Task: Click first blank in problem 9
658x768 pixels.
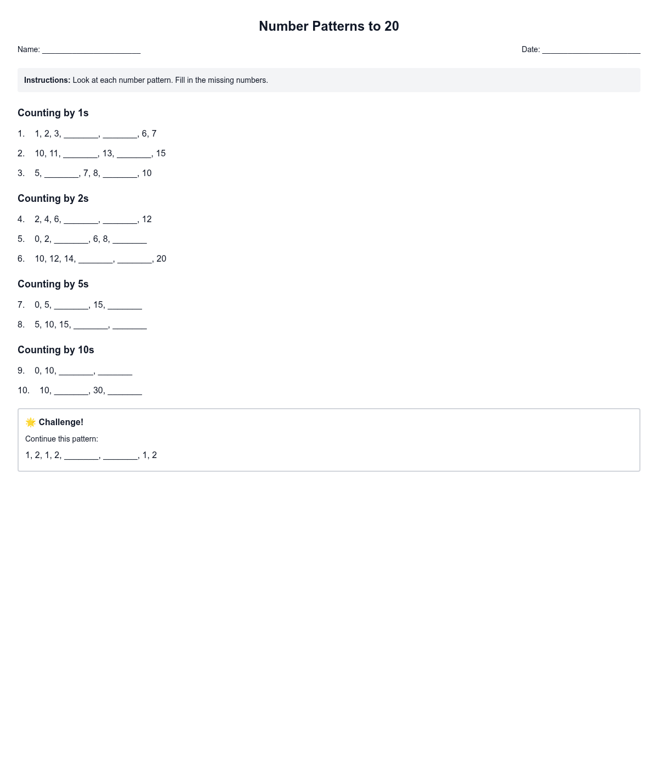Action: point(76,371)
